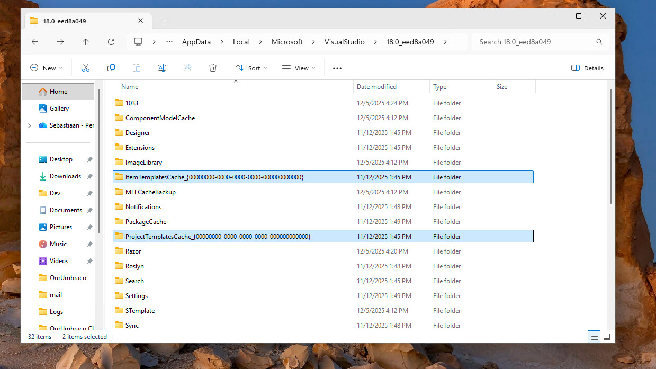Sort by the Date modified column header
Screen dimensions: 656x369
coord(376,87)
